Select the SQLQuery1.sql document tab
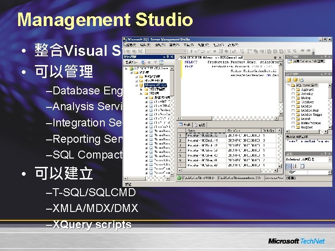The width and height of the screenshot is (335, 251). 211,58
